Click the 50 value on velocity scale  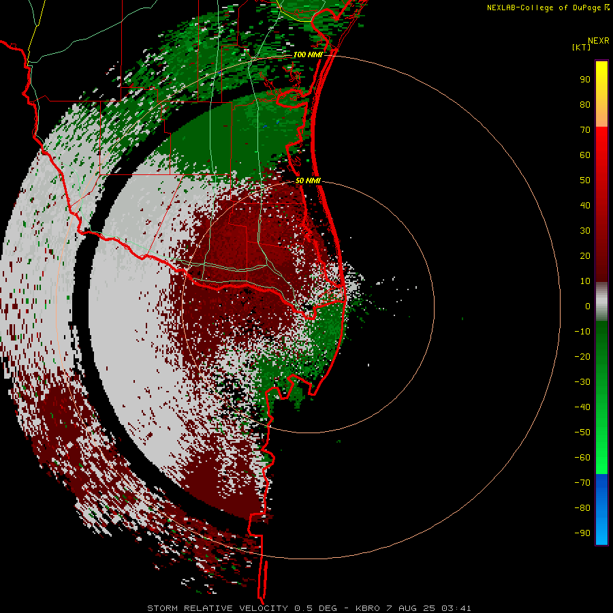(585, 180)
